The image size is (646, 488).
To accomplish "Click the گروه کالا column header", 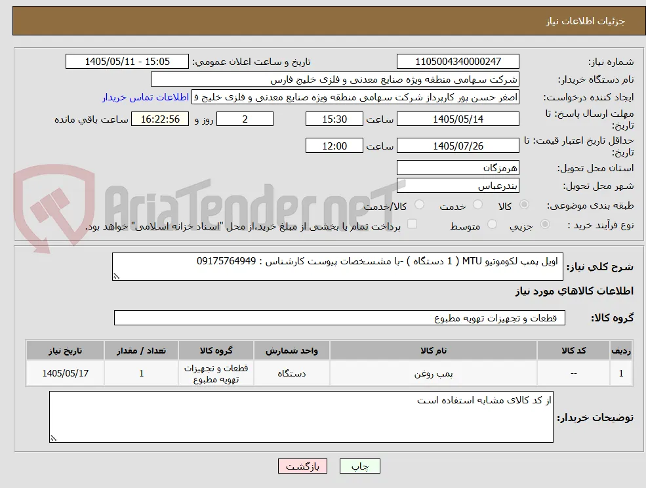I will pos(216,350).
